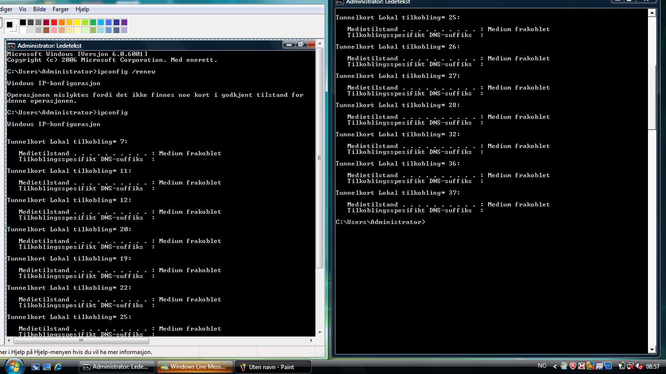Click Paint vertical scrollbar up arrow
Image resolution: width=666 pixels, height=374 pixels.
point(320,43)
